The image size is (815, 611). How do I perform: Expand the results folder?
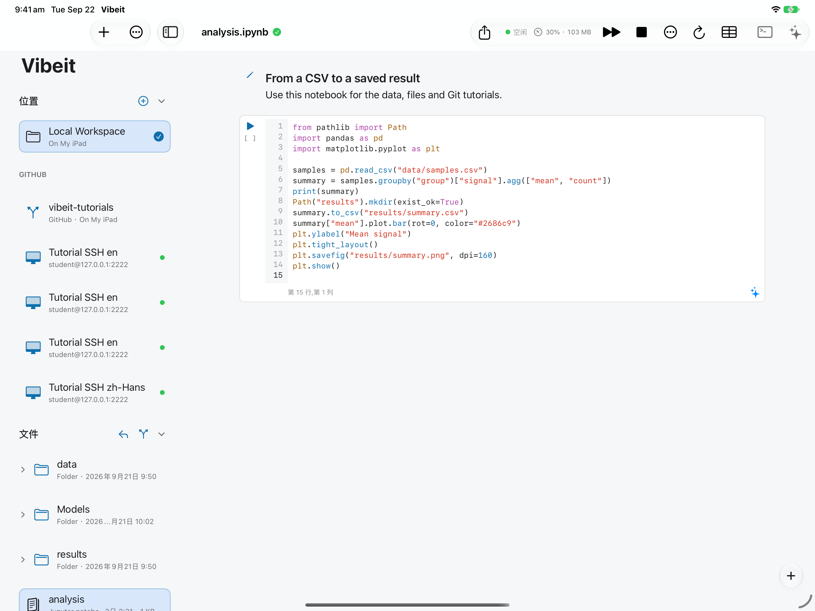tap(23, 559)
